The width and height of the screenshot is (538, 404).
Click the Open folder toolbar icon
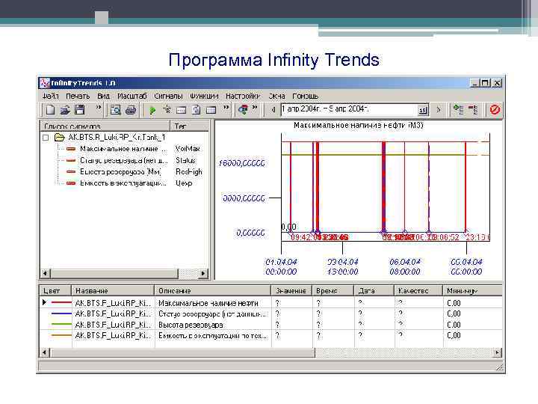(65, 110)
